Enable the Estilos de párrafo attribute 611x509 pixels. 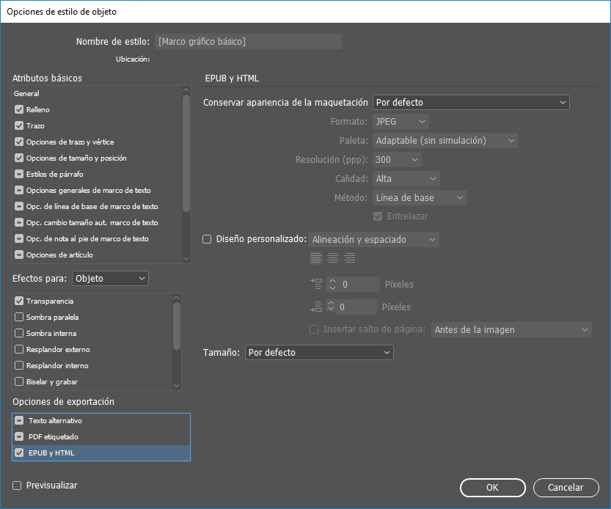click(18, 174)
